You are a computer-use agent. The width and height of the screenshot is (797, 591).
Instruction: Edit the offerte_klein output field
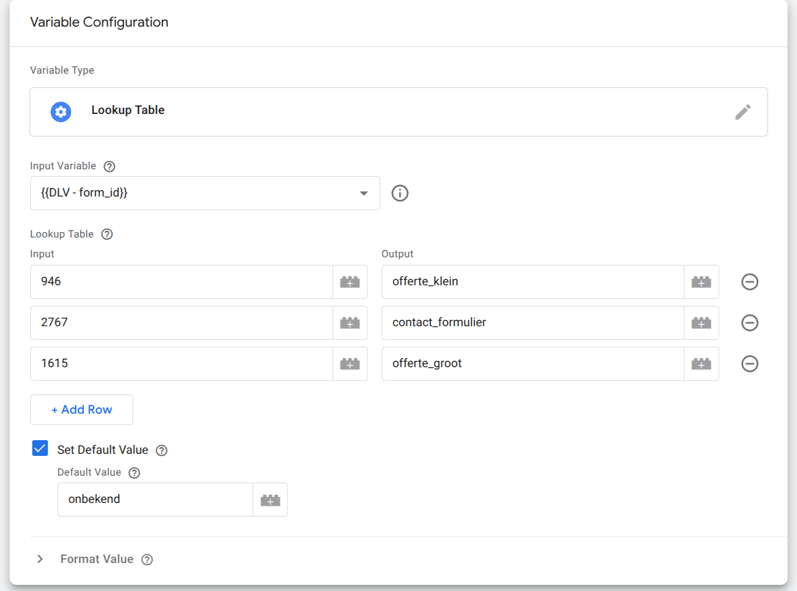tap(533, 282)
